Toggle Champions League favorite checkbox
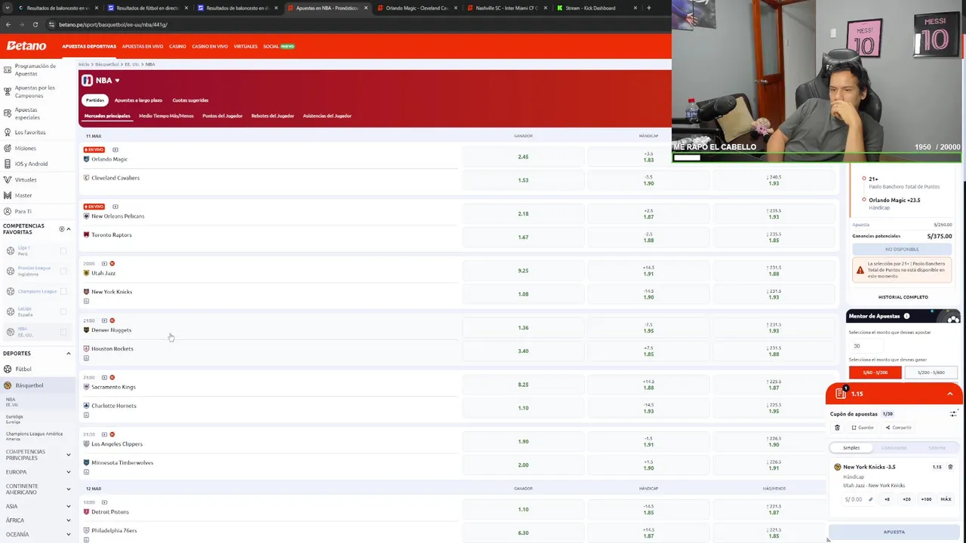 pyautogui.click(x=63, y=291)
